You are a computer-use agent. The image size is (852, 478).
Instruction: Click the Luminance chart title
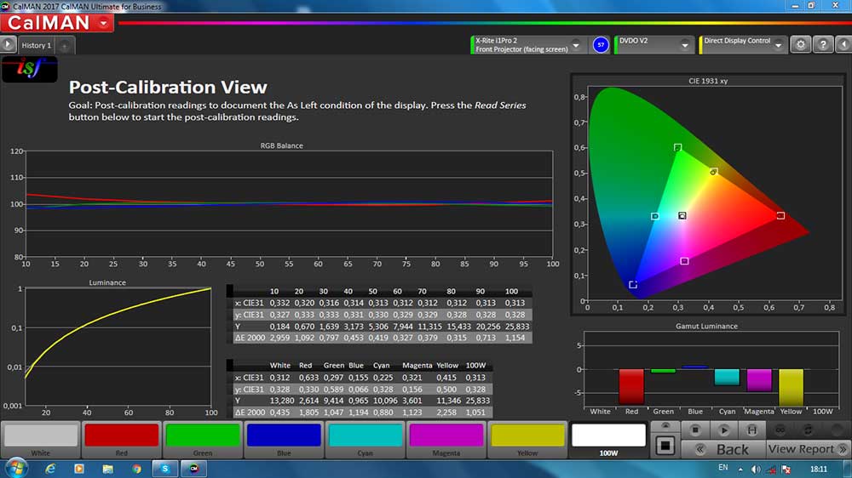tap(107, 282)
